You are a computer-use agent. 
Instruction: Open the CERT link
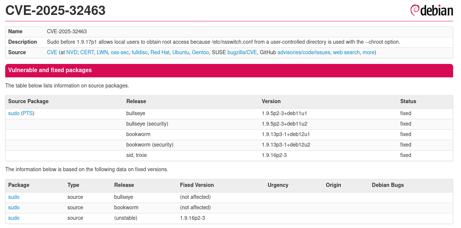(87, 52)
